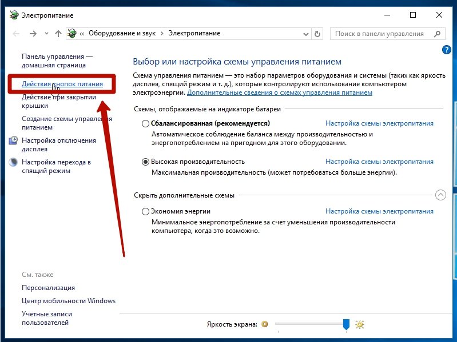
Task: Open plan settings for Сбалансированная
Action: click(x=379, y=123)
